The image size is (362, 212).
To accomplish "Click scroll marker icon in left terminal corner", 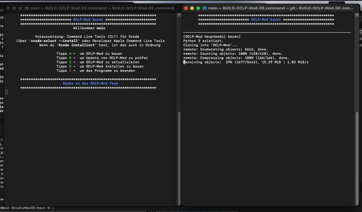I will (179, 14).
